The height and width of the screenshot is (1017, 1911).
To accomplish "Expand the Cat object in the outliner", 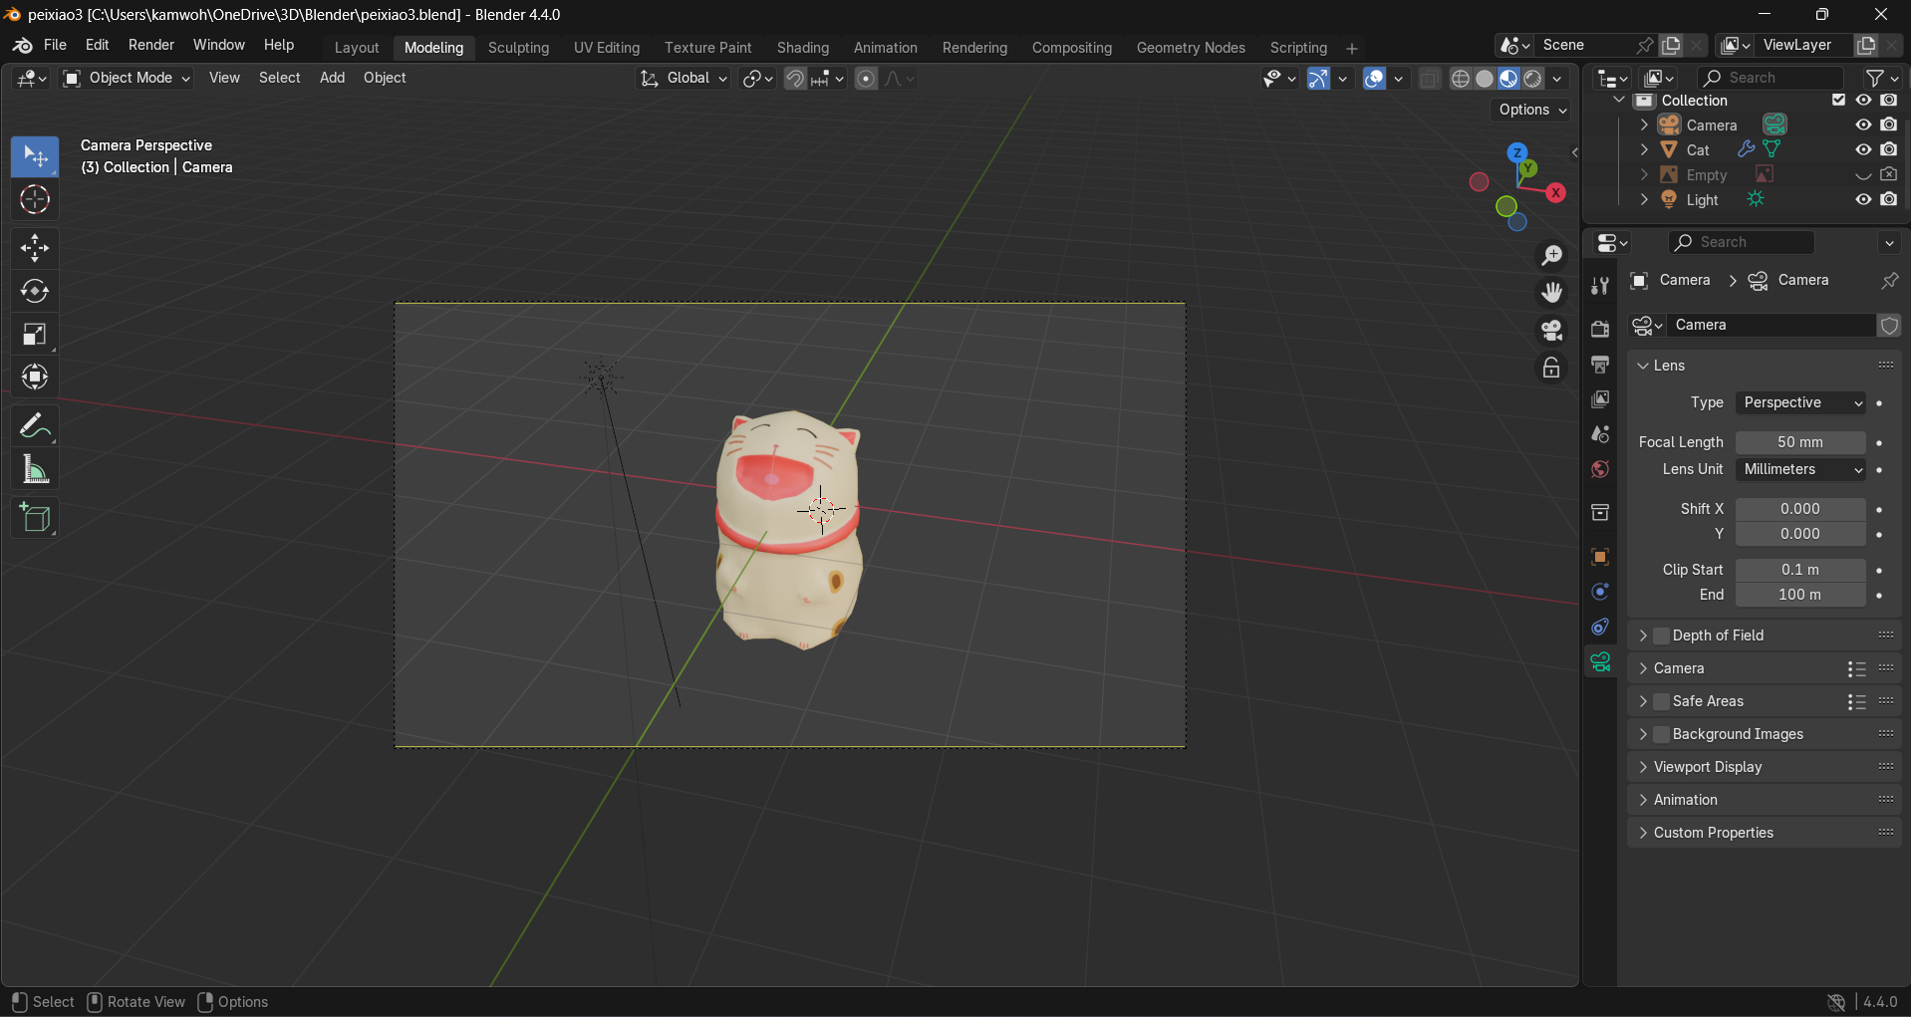I will tap(1645, 149).
